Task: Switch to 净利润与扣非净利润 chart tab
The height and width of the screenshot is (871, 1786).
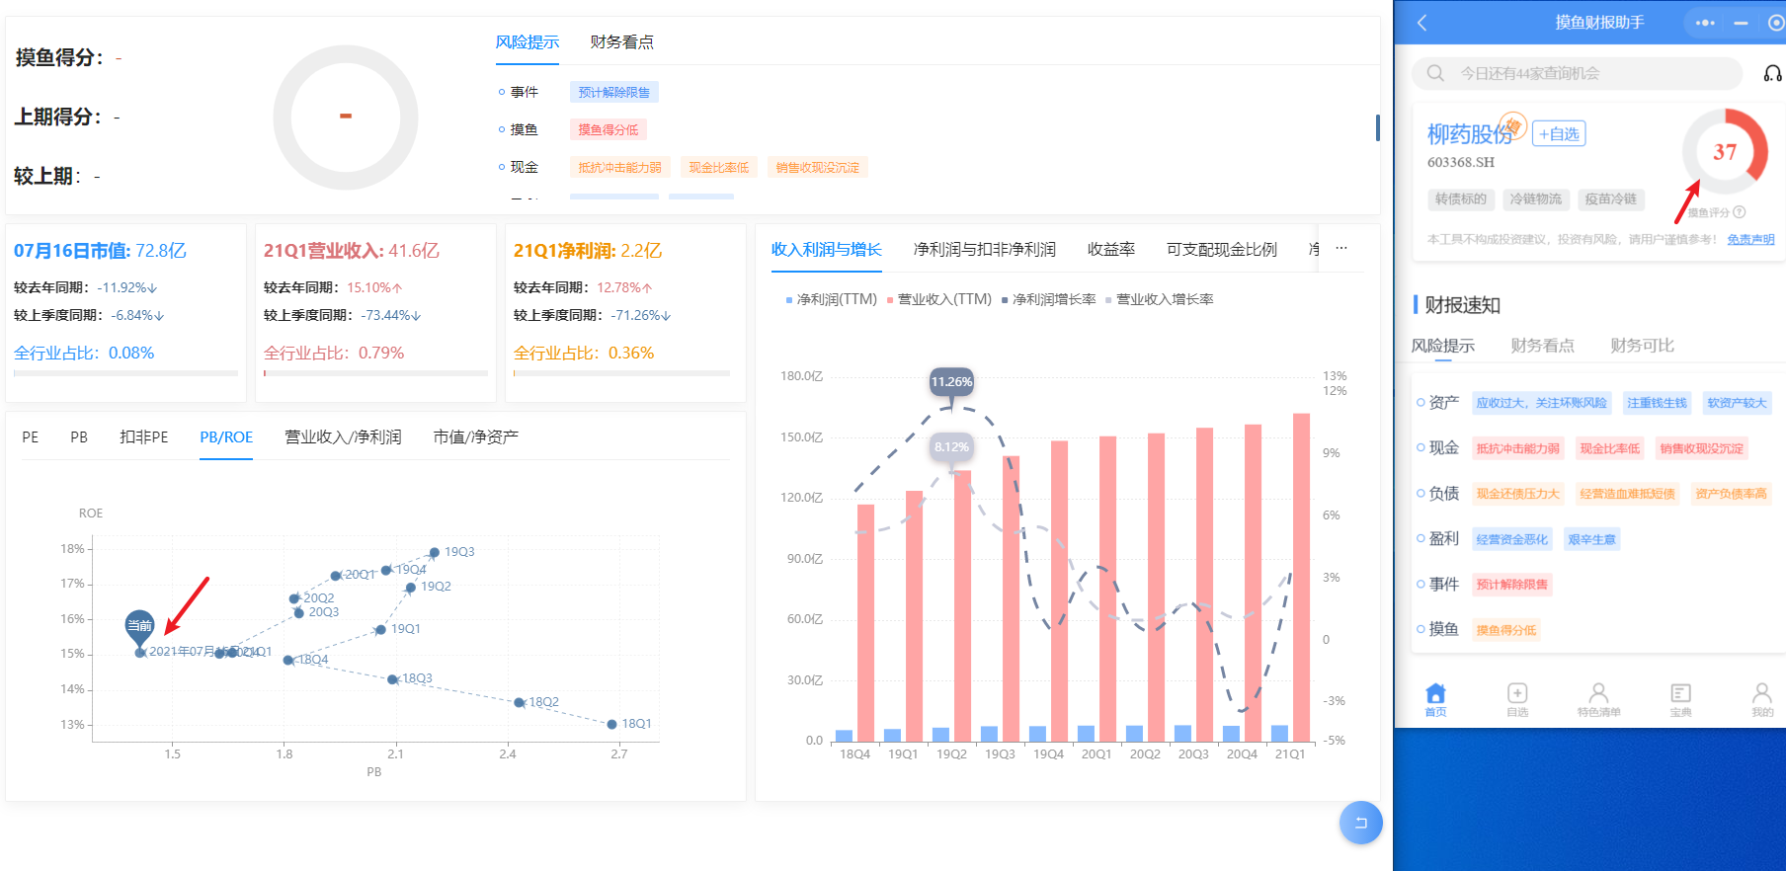Action: [x=984, y=250]
